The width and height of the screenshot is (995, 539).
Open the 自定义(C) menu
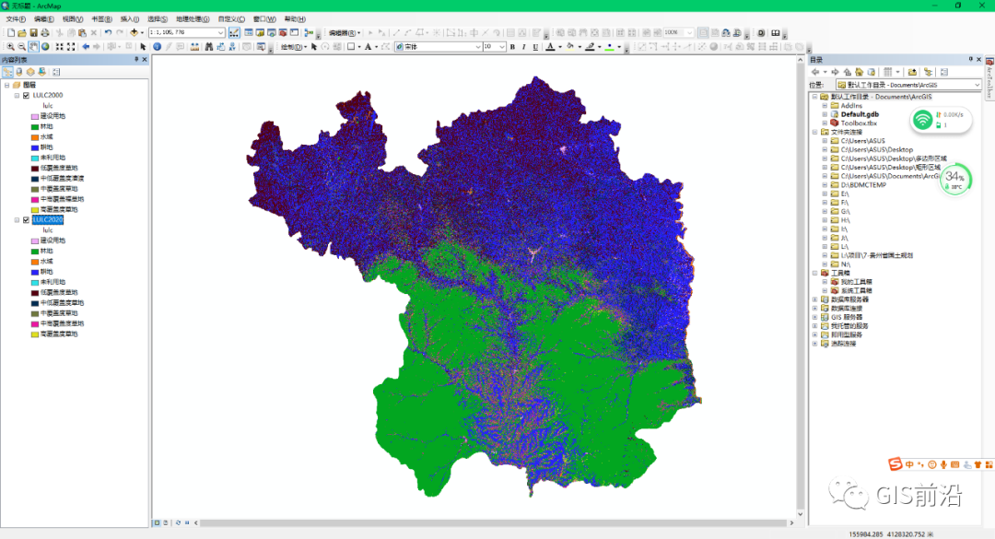pos(231,19)
